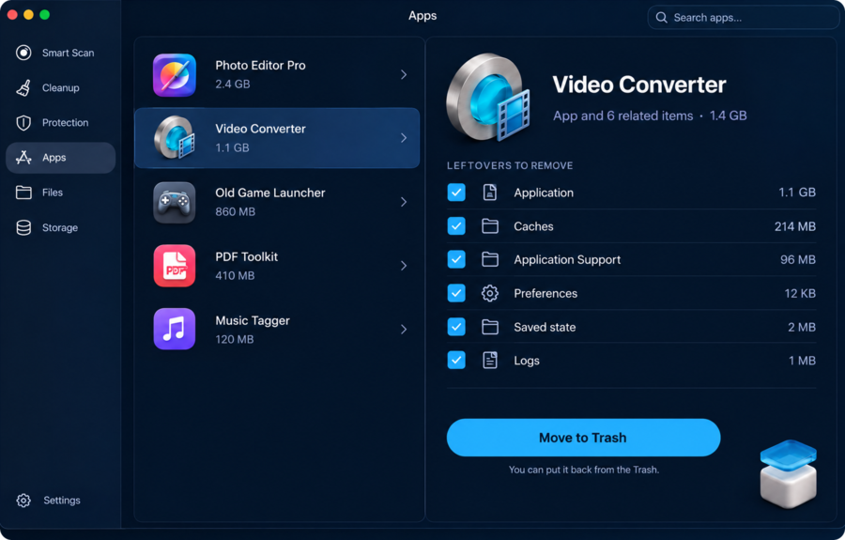Click the 410 MB size text
The image size is (845, 540).
click(235, 275)
